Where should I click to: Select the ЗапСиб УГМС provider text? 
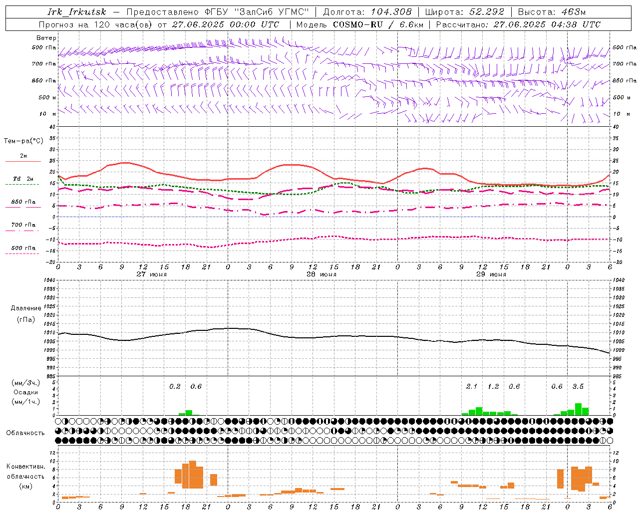[272, 12]
